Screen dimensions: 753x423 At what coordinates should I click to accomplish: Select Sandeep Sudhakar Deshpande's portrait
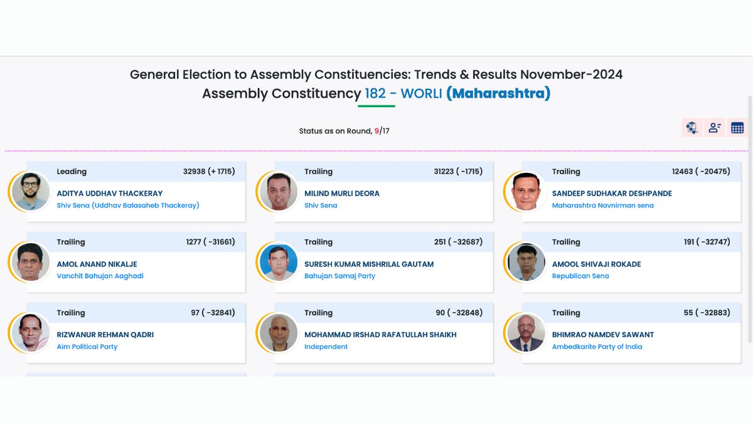click(525, 191)
